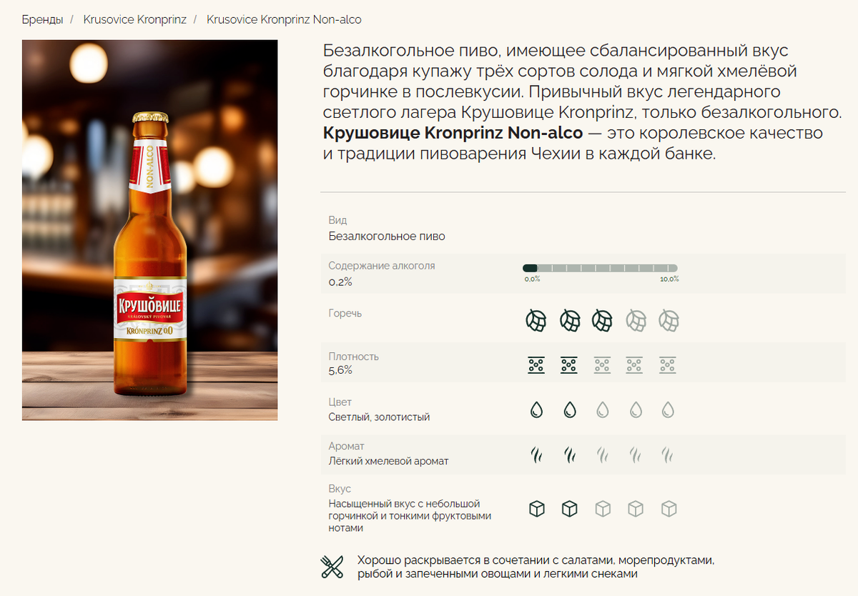Click the Горечь label
The height and width of the screenshot is (596, 858).
click(345, 313)
